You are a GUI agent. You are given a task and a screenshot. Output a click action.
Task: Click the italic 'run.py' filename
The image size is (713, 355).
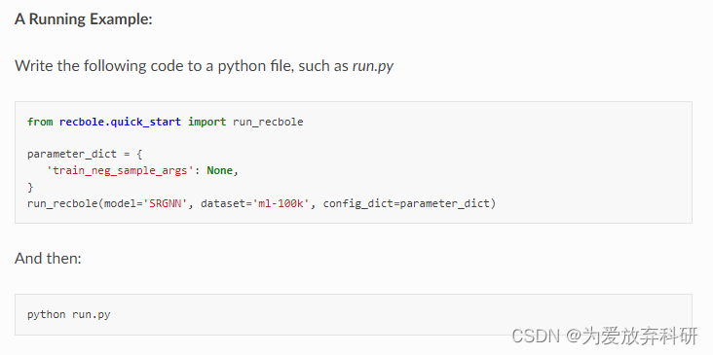click(x=373, y=67)
